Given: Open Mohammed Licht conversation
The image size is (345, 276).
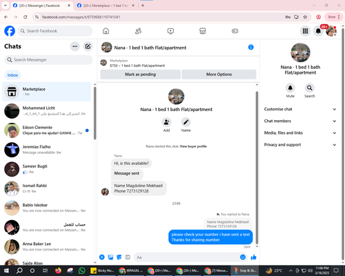Looking at the screenshot, I should (x=46, y=111).
